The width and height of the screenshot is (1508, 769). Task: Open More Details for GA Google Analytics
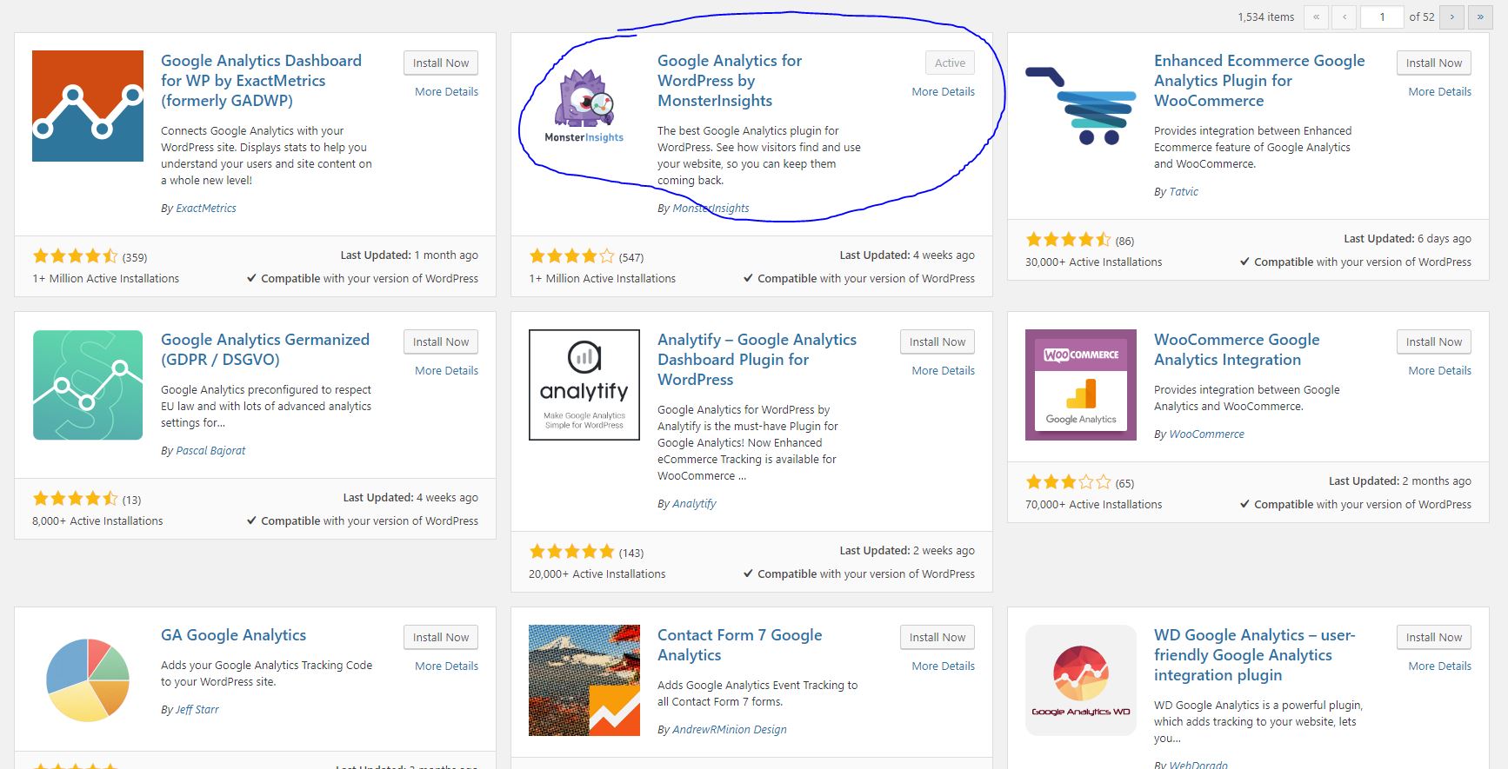[446, 666]
